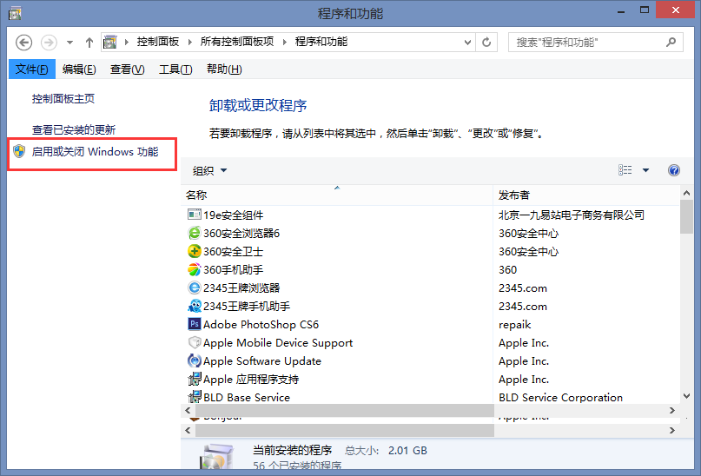Screen dimensions: 701x476
Task: Open the address bar history dropdown
Action: click(x=467, y=43)
